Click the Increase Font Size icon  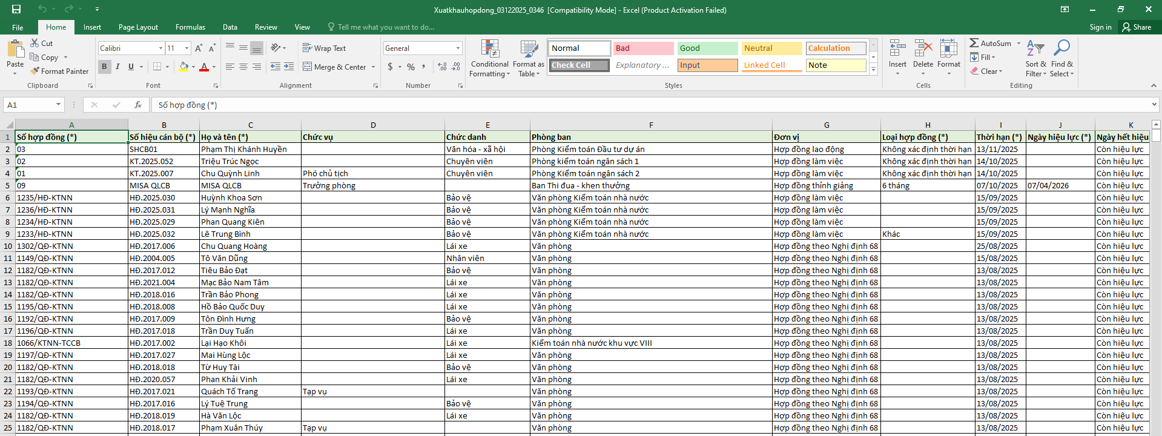pos(199,48)
